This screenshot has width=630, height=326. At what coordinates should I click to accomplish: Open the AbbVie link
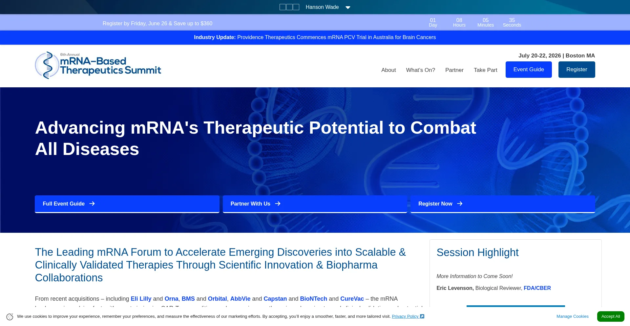pos(240,299)
